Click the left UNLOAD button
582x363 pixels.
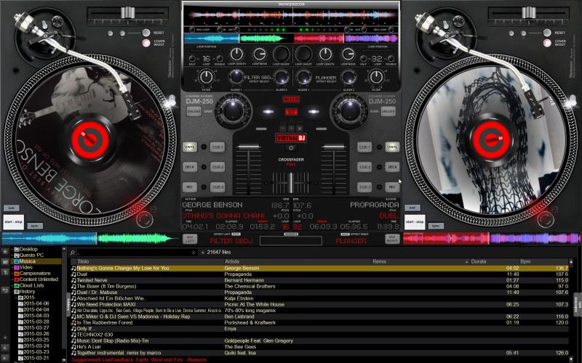coord(194,111)
